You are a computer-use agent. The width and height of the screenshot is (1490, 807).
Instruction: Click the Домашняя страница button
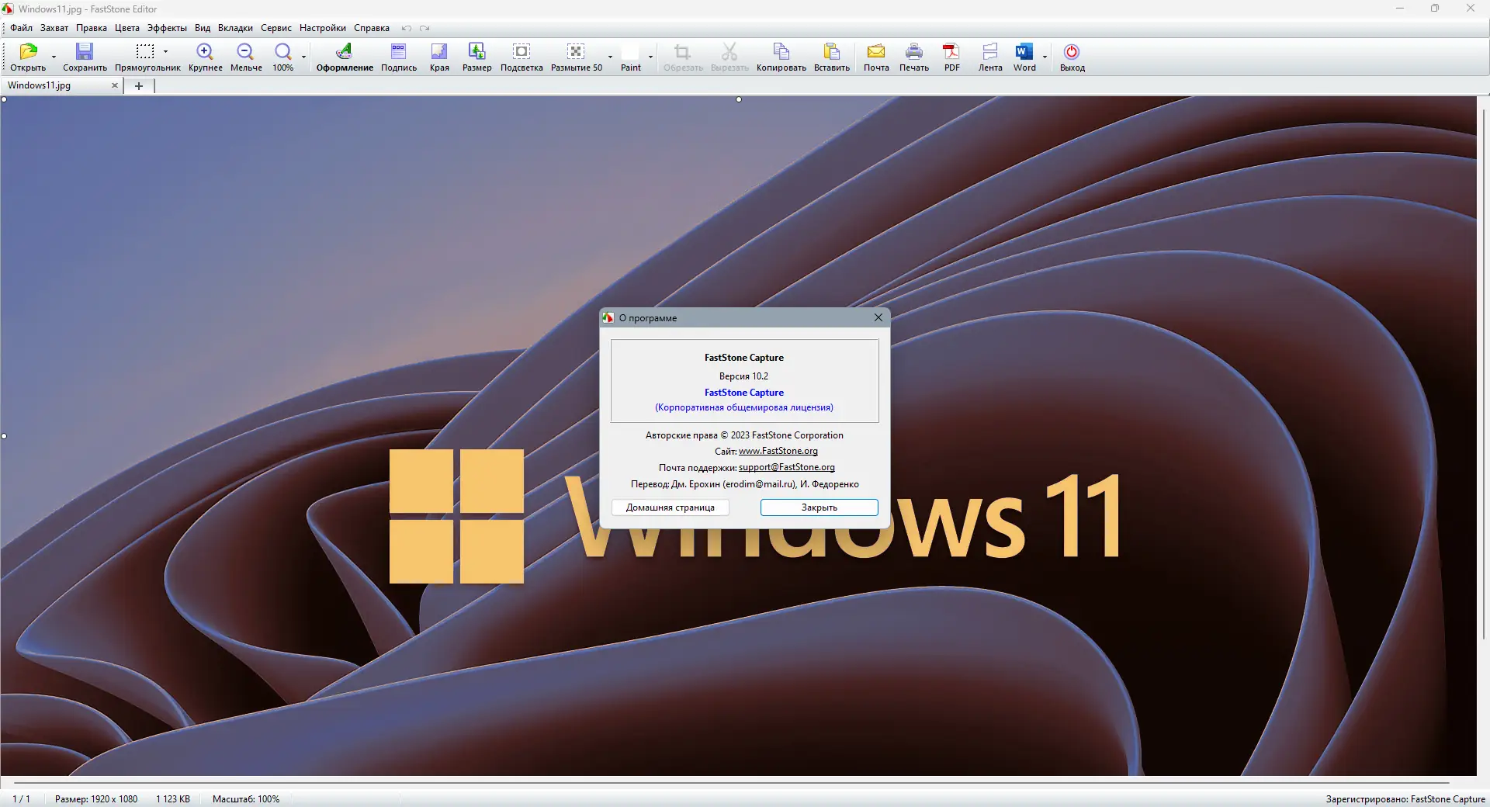[x=670, y=507]
